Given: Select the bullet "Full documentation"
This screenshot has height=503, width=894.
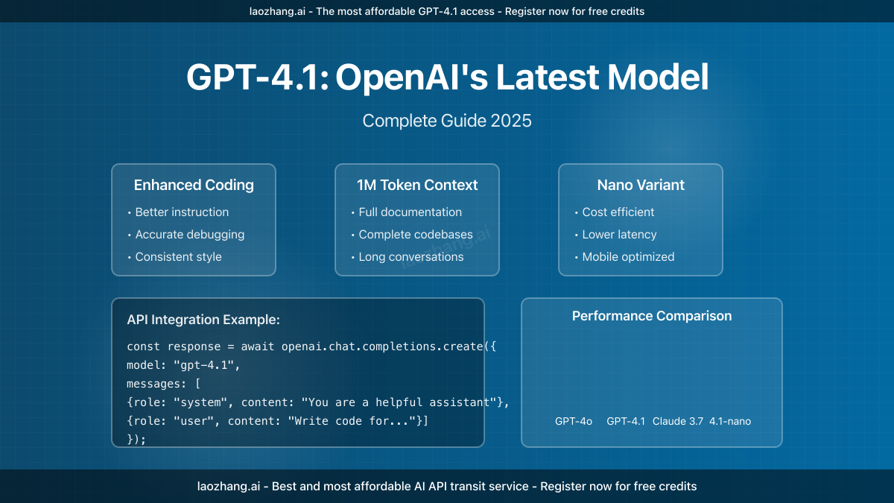Looking at the screenshot, I should 406,212.
